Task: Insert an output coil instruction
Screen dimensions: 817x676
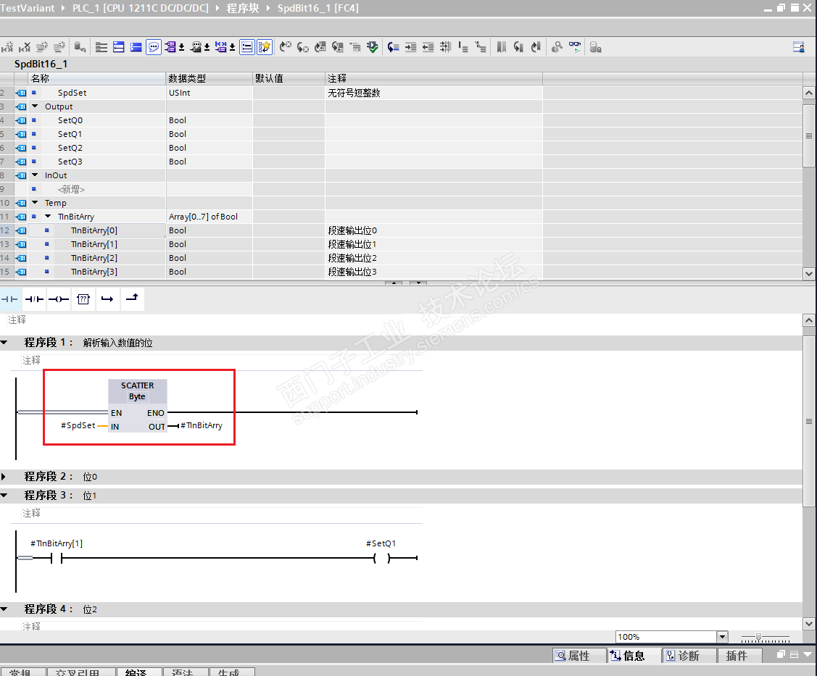Action: pos(58,299)
